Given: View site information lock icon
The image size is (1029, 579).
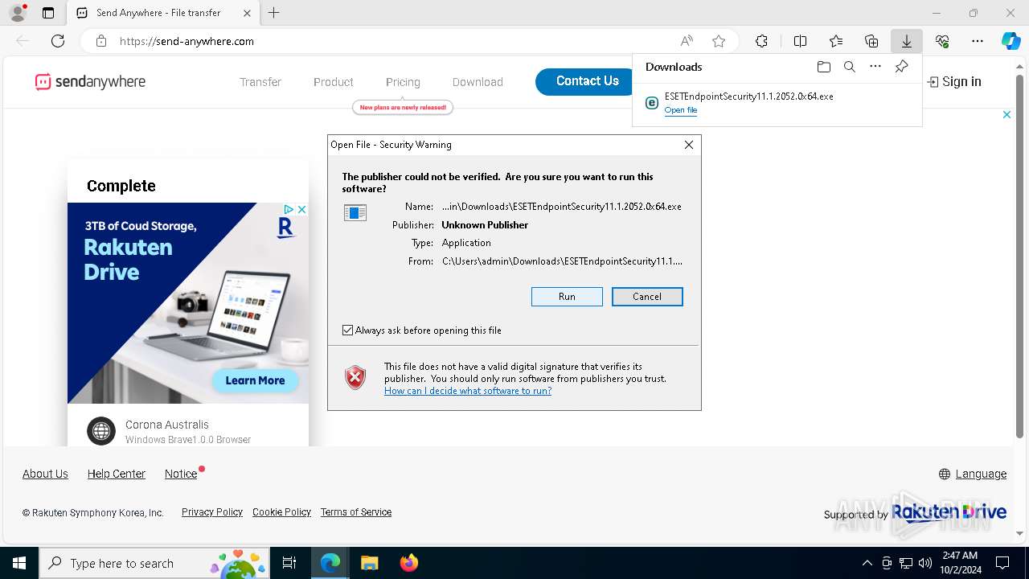Looking at the screenshot, I should point(101,41).
